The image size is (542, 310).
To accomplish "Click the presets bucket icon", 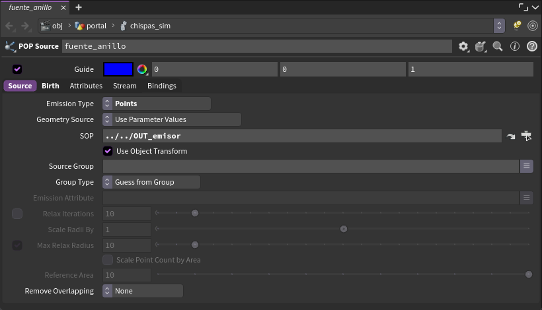I will tap(481, 46).
